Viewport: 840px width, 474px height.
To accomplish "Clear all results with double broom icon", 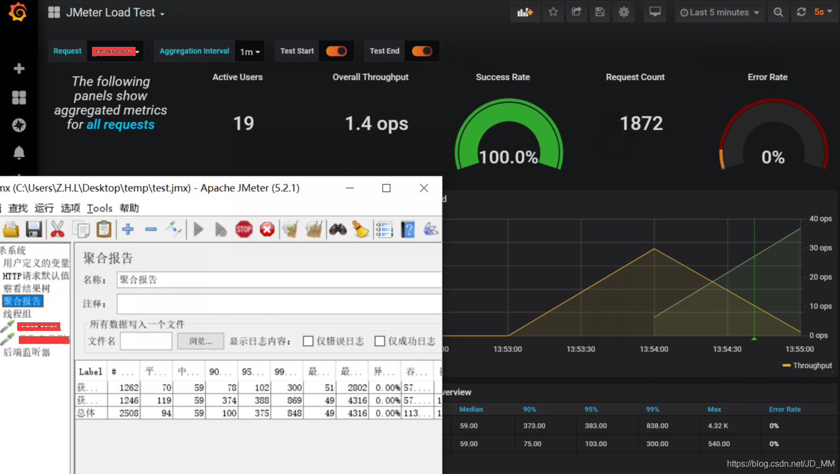I will pos(314,229).
